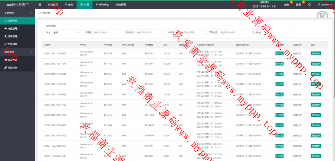Click 资金流水 for order UB2312011311099813
This screenshot has width=335, height=161.
tap(316, 53)
